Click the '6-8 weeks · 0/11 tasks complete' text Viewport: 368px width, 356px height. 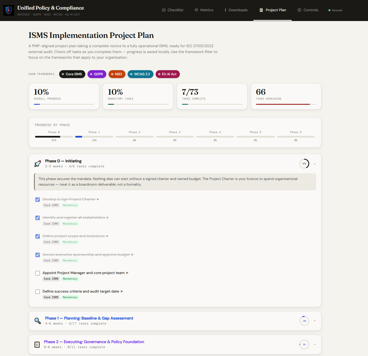coord(75,347)
